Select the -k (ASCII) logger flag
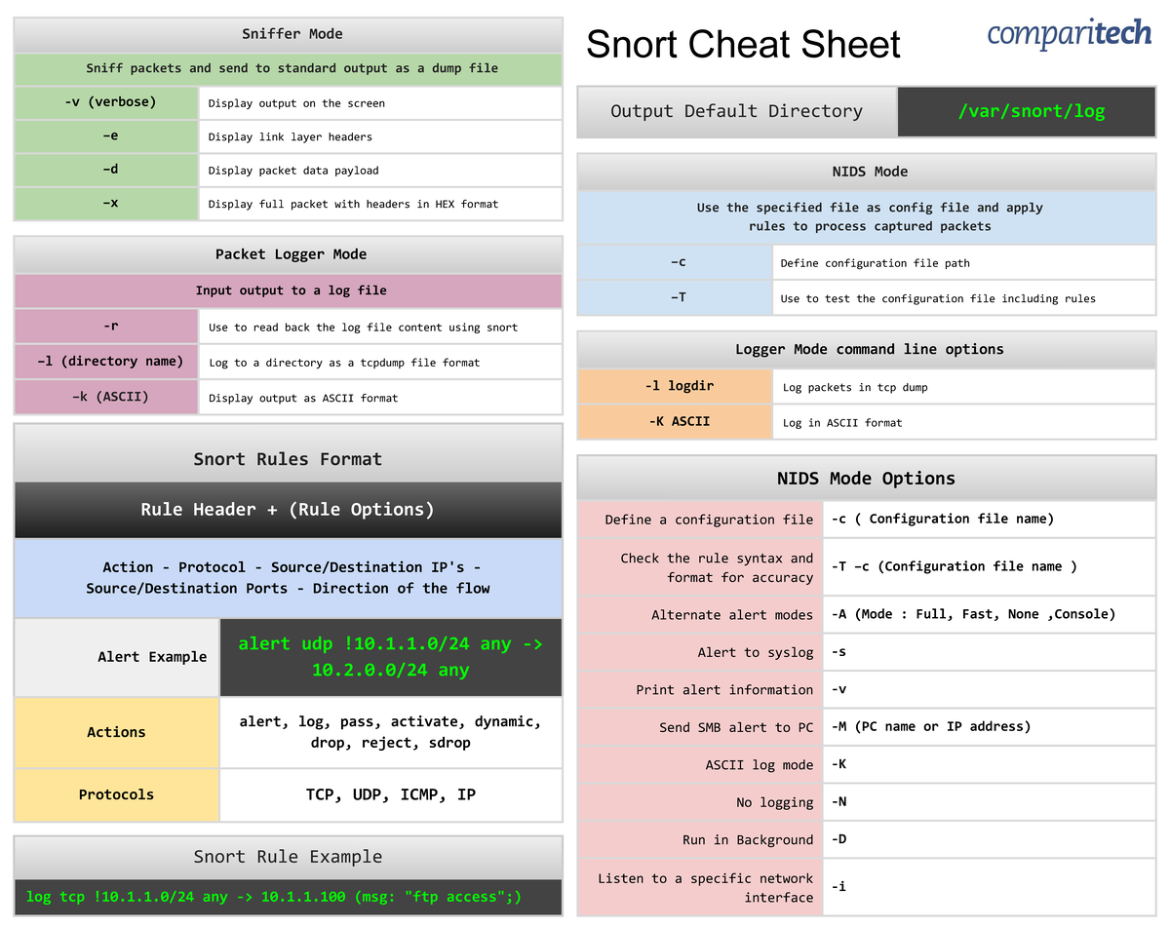1170x927 pixels. [105, 397]
